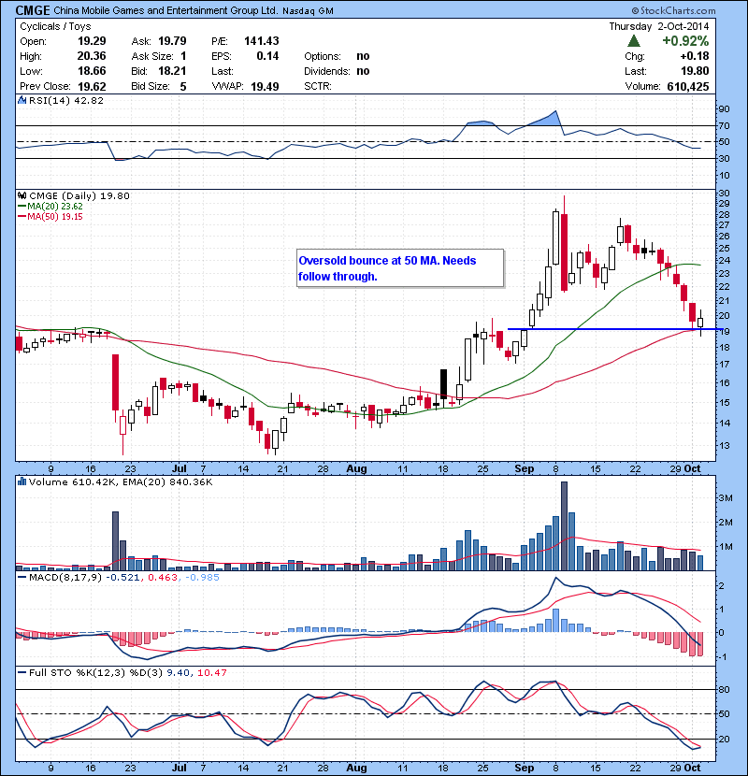Click the stochastic %D value 10.47
This screenshot has height=776, width=748.
point(212,672)
